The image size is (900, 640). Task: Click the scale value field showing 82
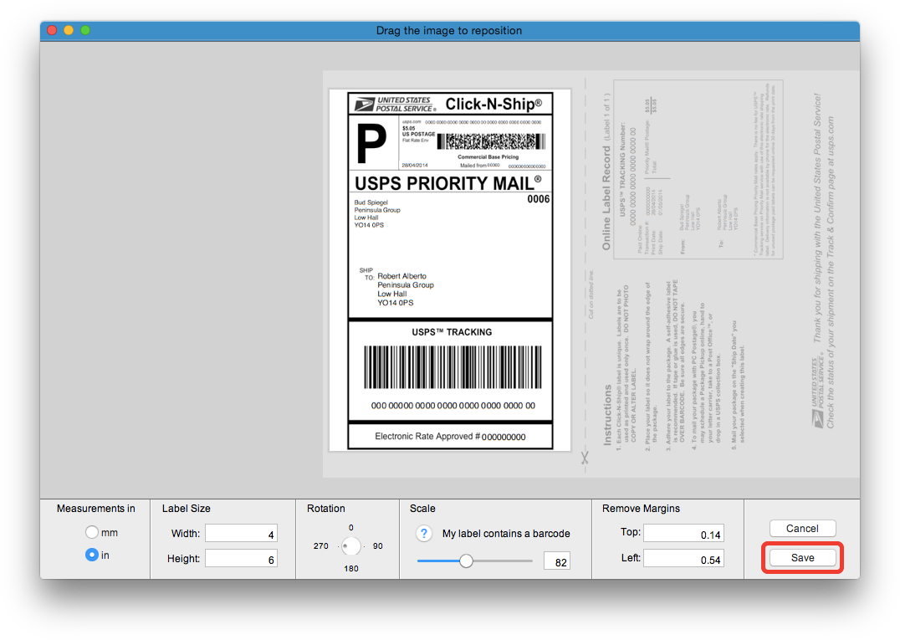pyautogui.click(x=556, y=562)
